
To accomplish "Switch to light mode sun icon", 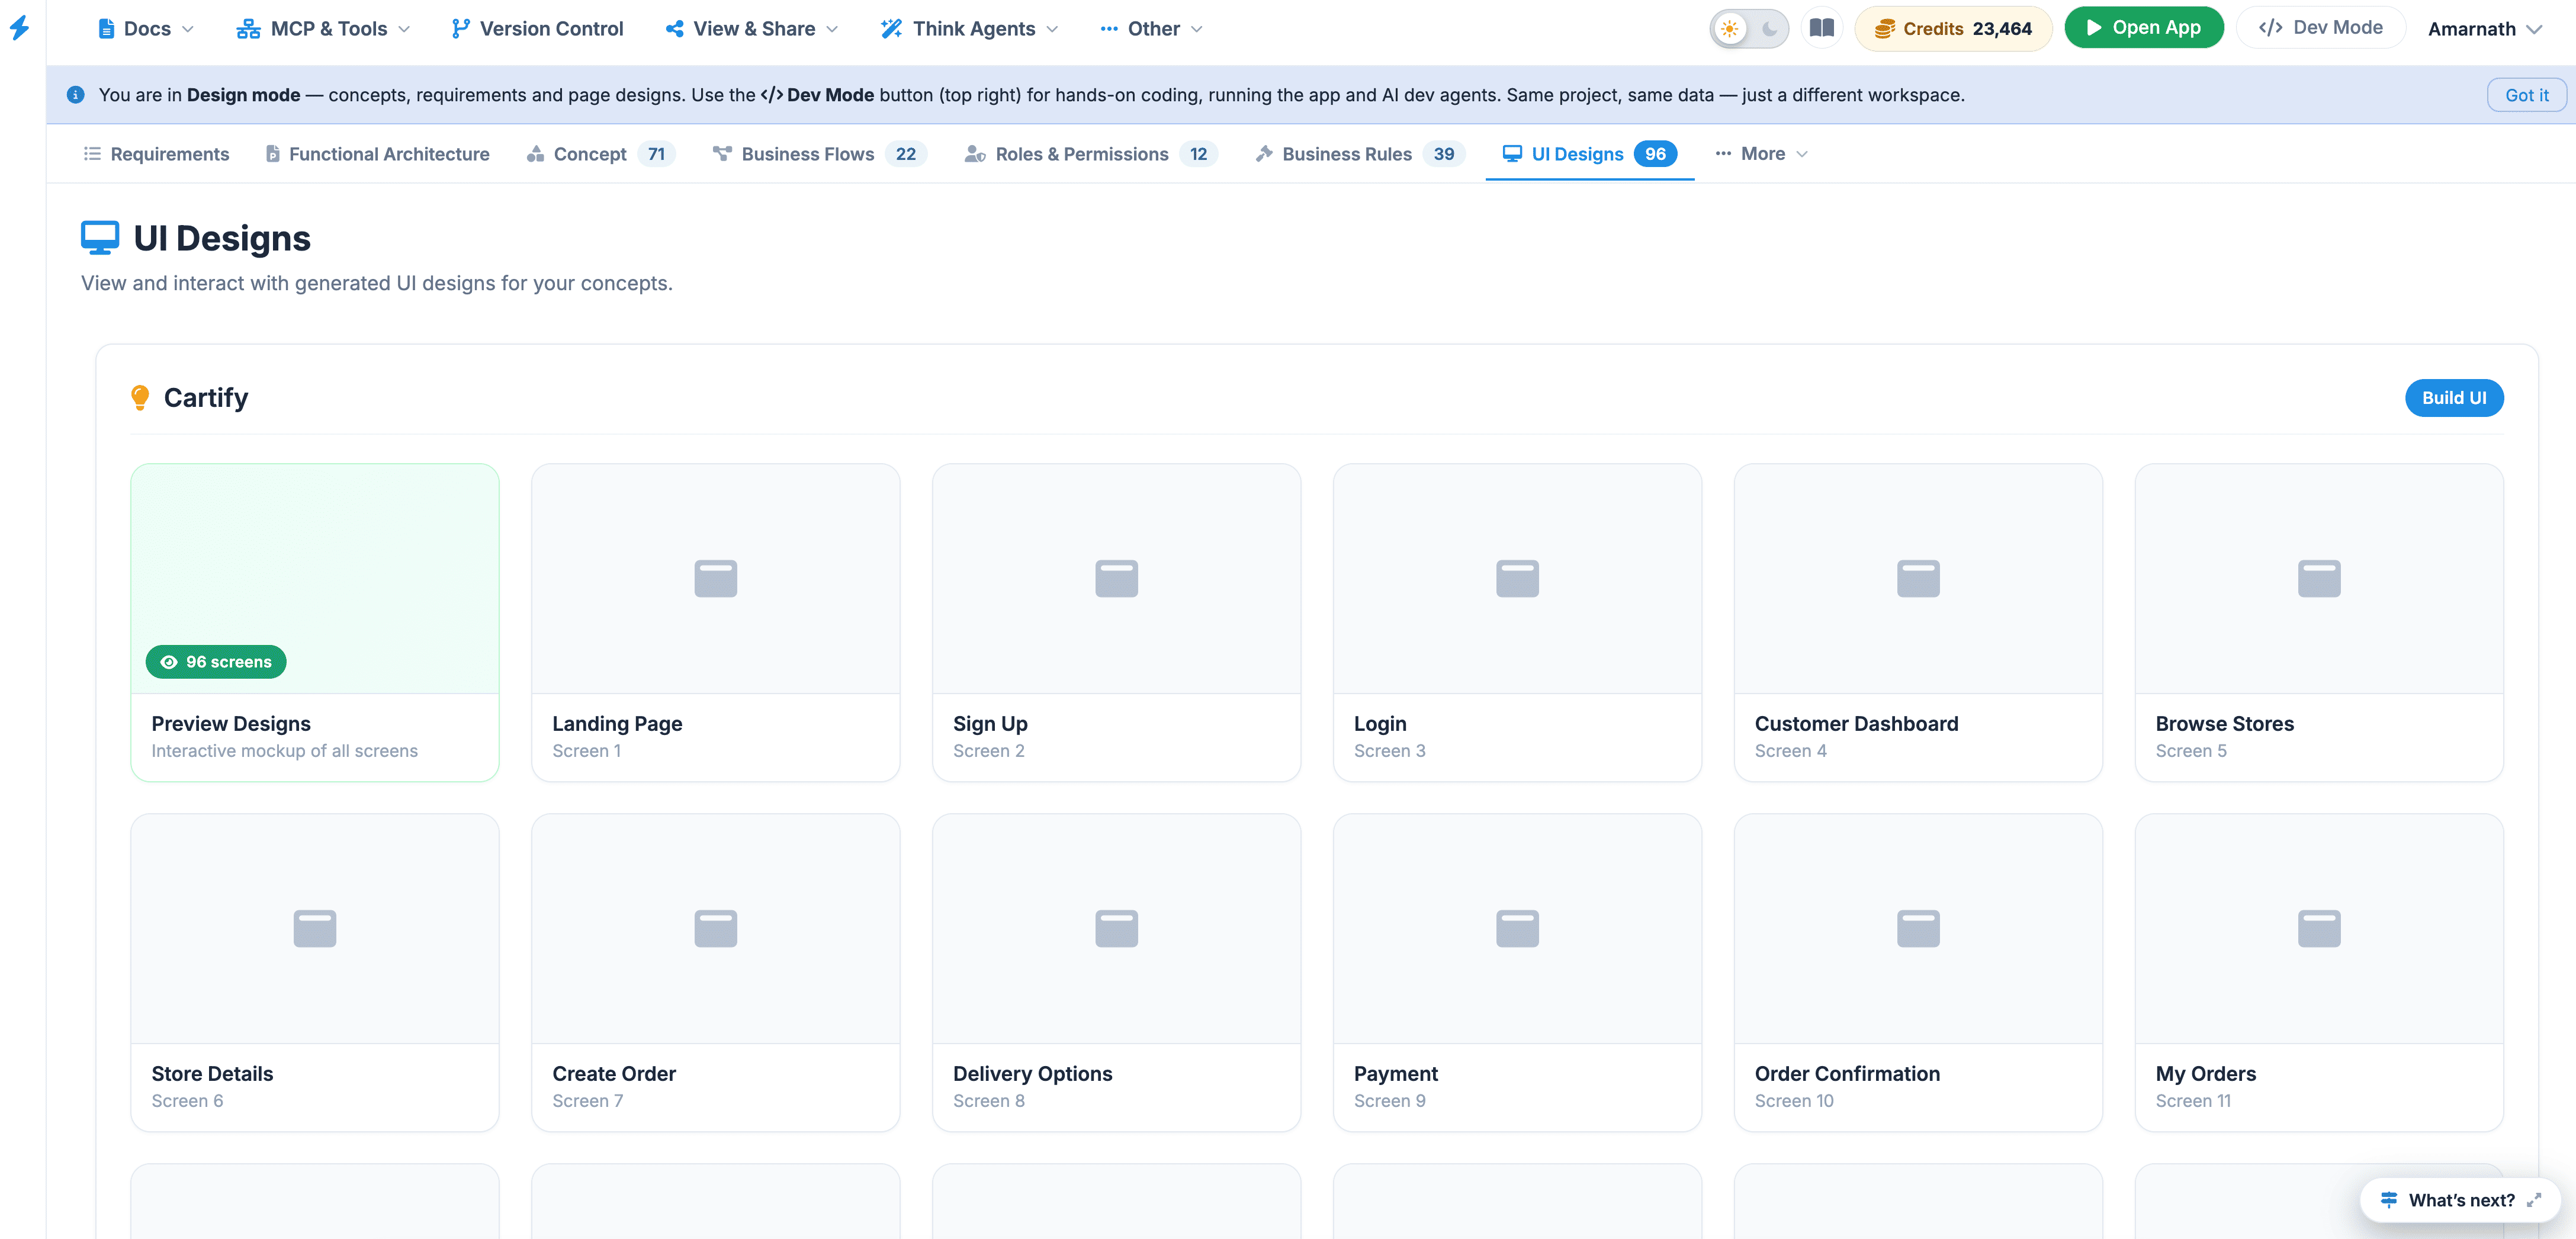I will pyautogui.click(x=1729, y=28).
